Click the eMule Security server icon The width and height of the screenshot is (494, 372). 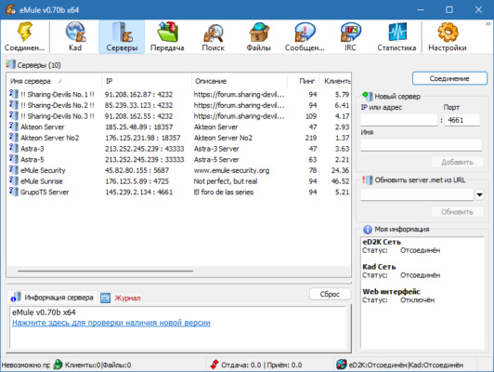point(14,170)
